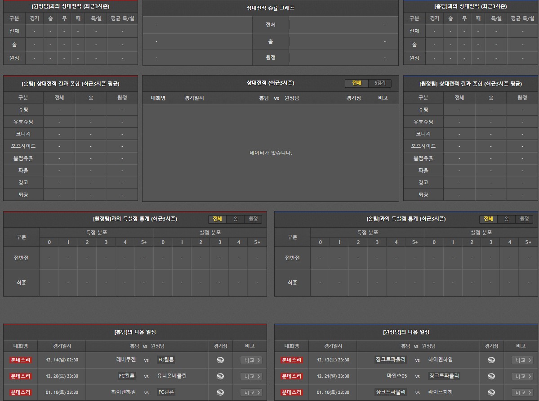
Task: Click FC퀼른 team in 12.20 fixture
Action: (127, 376)
